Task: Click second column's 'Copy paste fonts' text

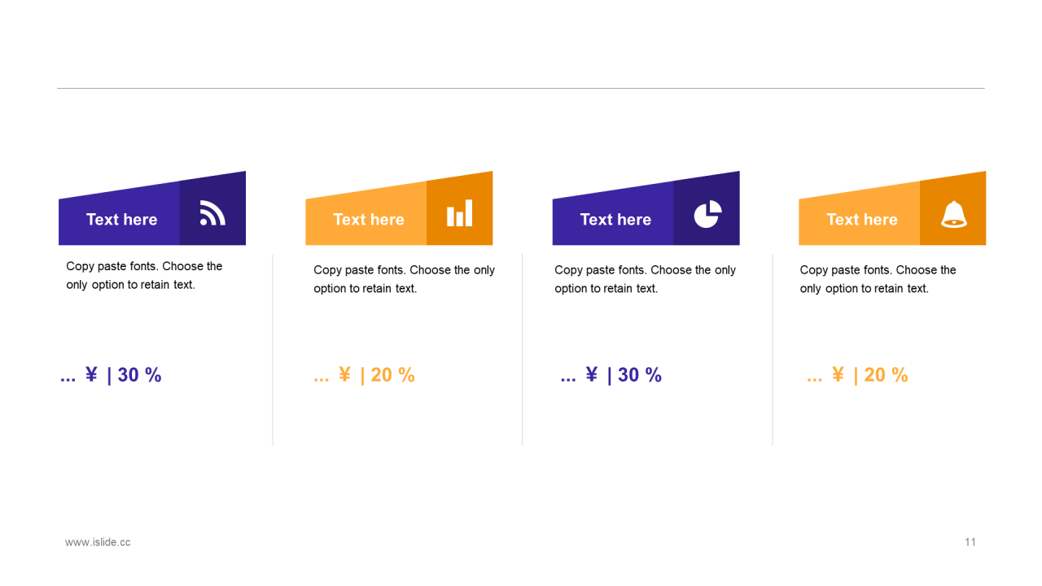Action: [x=404, y=279]
